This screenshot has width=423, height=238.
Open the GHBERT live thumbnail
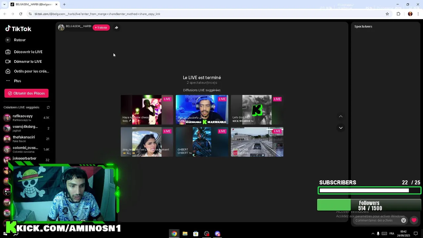(x=202, y=142)
